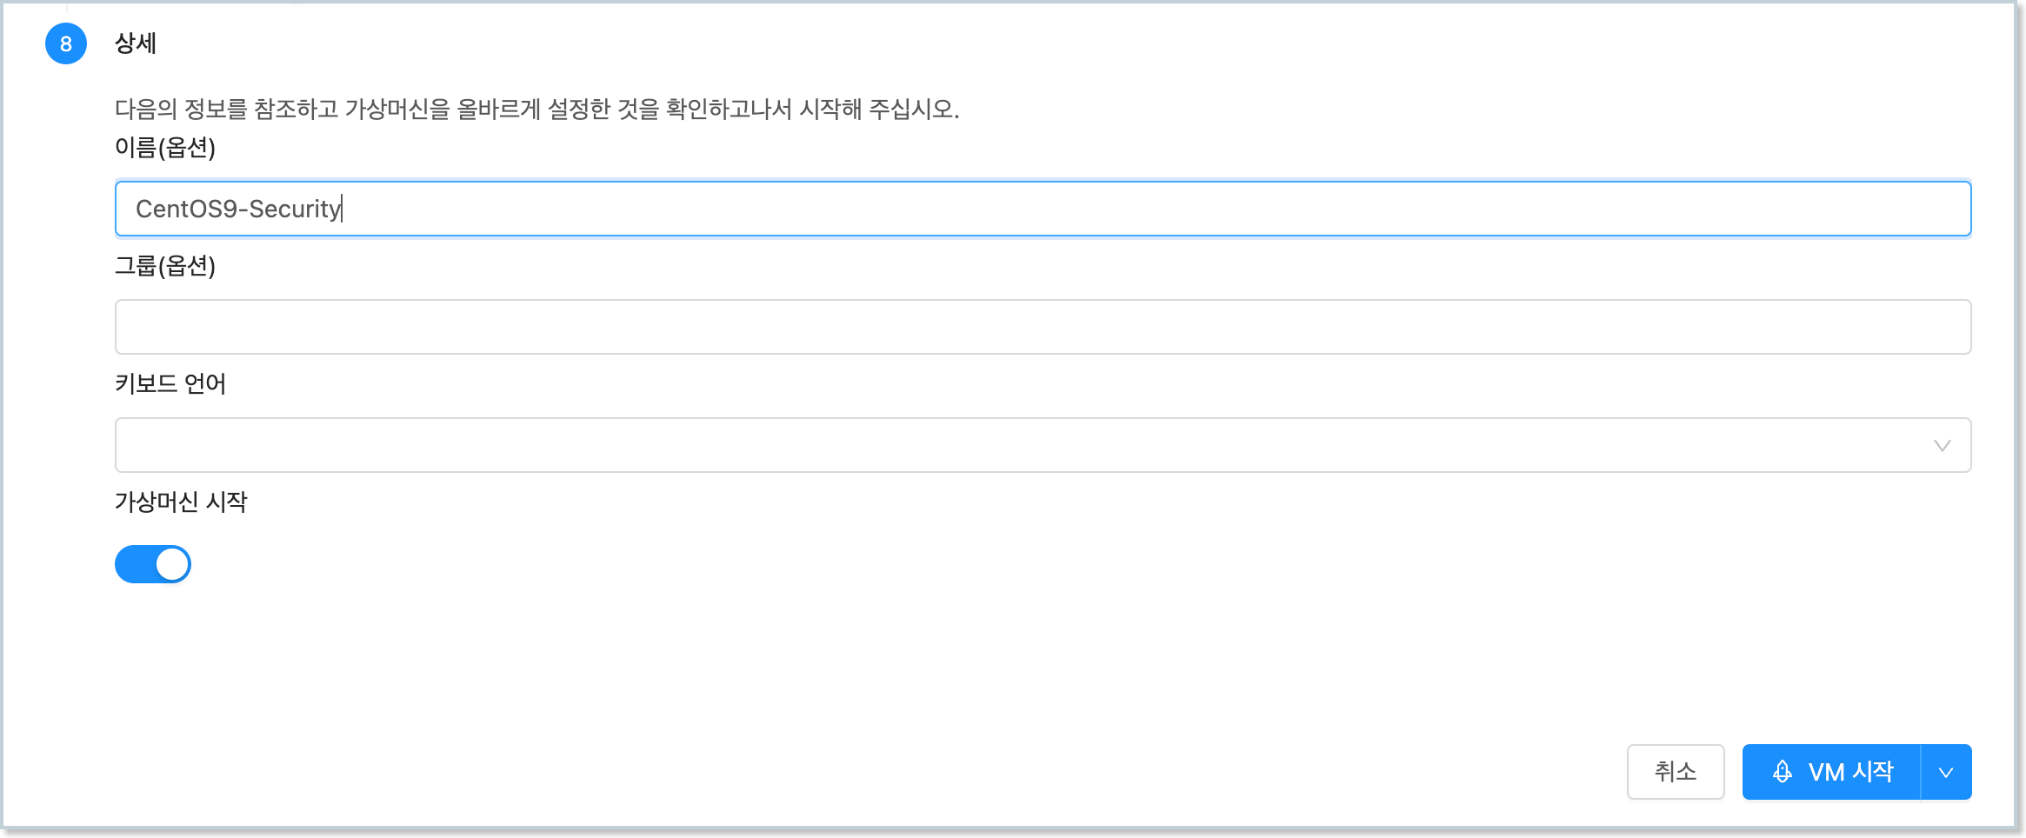Click the 그룹(옵션) label
The image size is (2026, 838).
(165, 266)
